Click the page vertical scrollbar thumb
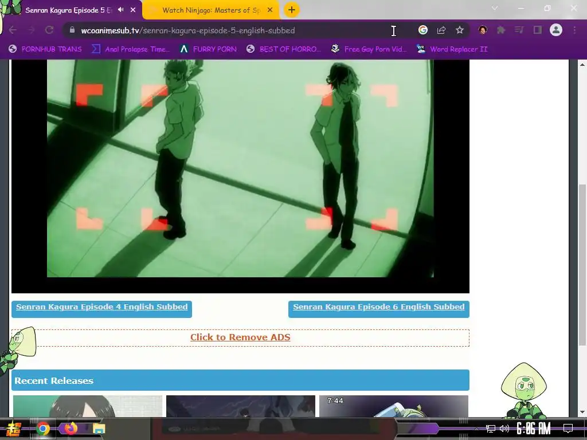Screen dimensions: 587x440 [x=582, y=265]
